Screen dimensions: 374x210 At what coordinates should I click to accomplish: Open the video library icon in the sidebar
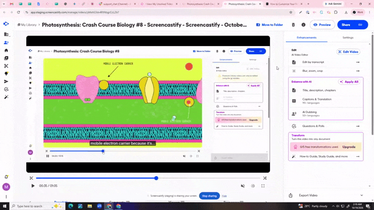[x=6, y=58]
